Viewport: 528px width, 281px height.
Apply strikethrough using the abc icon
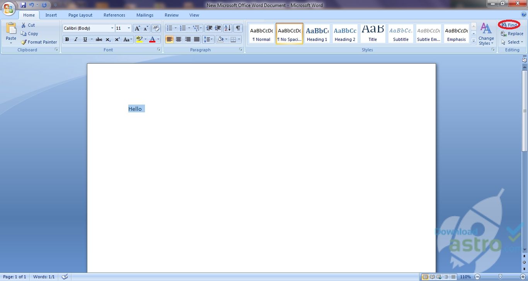tap(99, 39)
